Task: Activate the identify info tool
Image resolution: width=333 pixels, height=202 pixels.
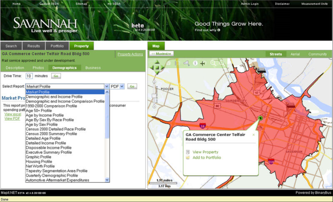Action: coord(195,63)
